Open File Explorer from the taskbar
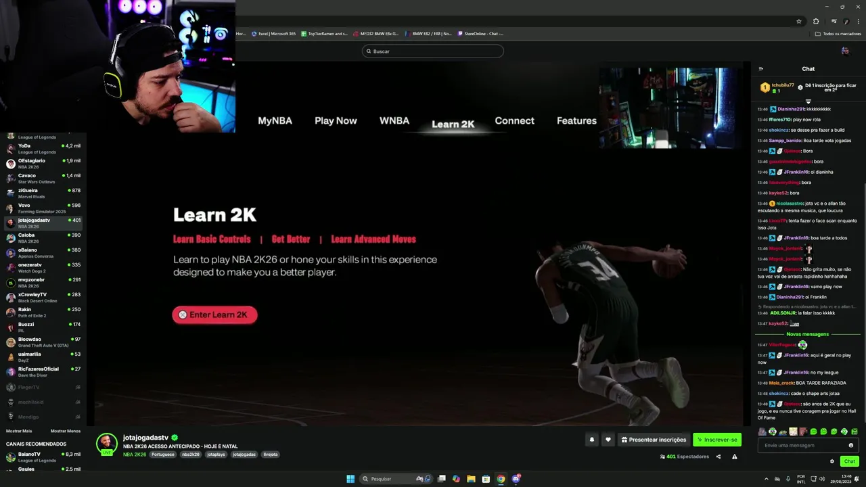The image size is (866, 487). tap(471, 479)
